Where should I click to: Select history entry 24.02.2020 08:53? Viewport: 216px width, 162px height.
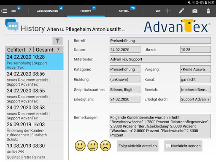34,112
